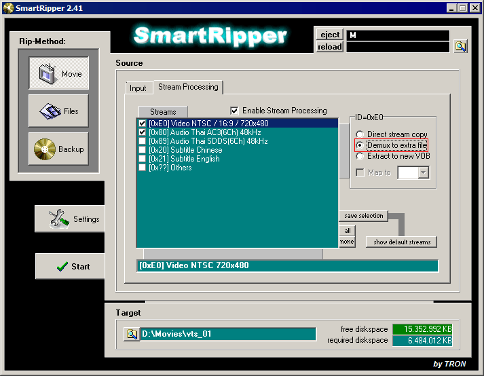This screenshot has height=376, width=484.
Task: Browse source drive with folder-magnifier icon
Action: point(460,46)
